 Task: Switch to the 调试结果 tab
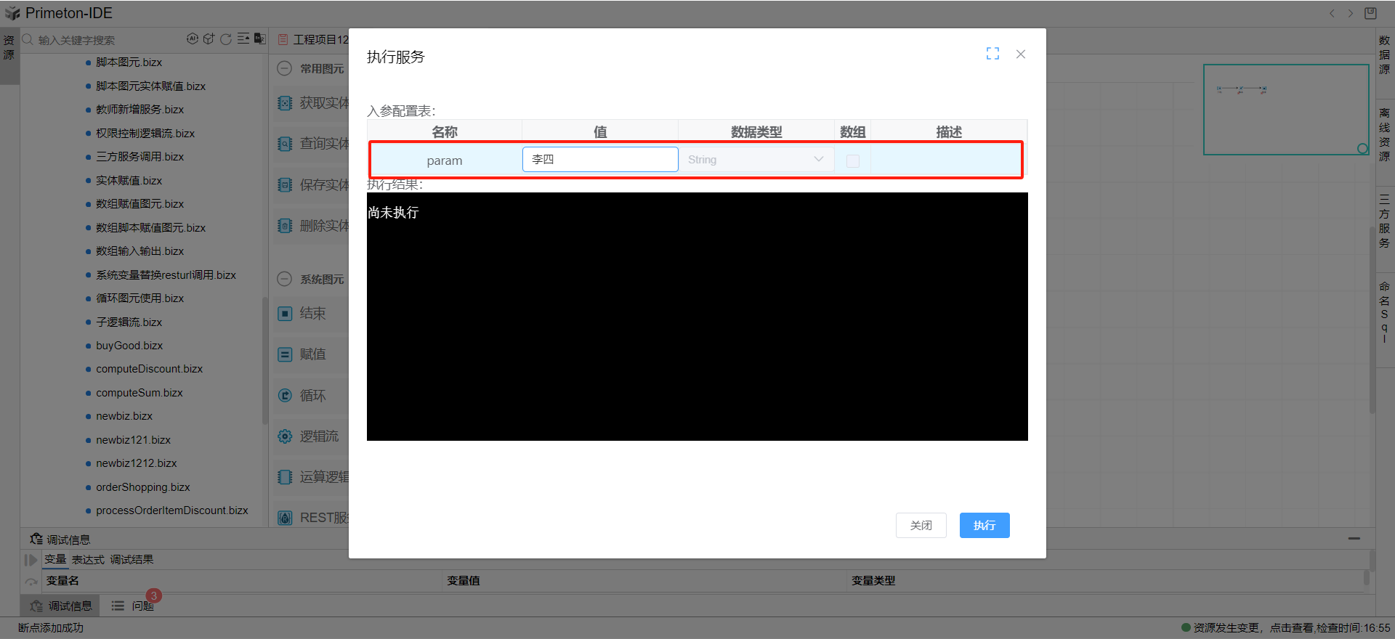click(132, 560)
